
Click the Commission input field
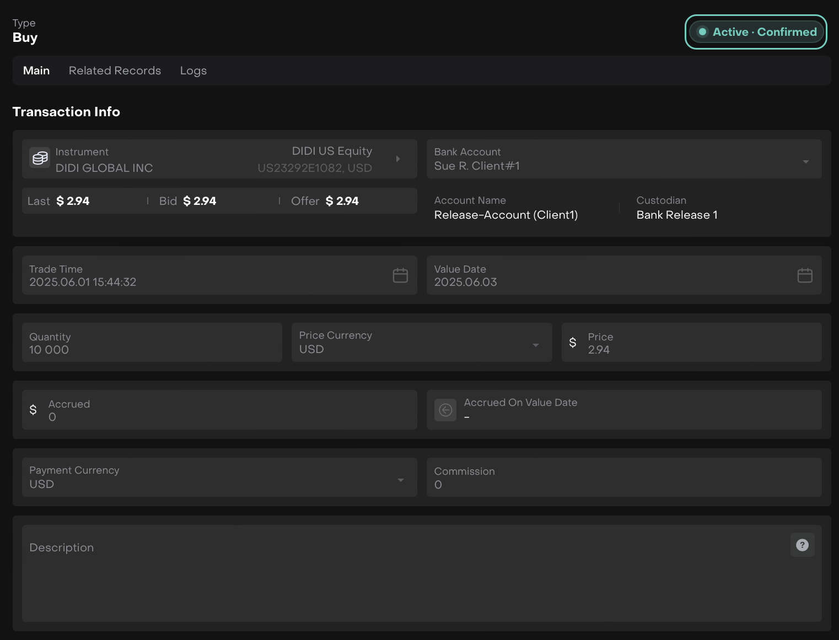click(623, 478)
